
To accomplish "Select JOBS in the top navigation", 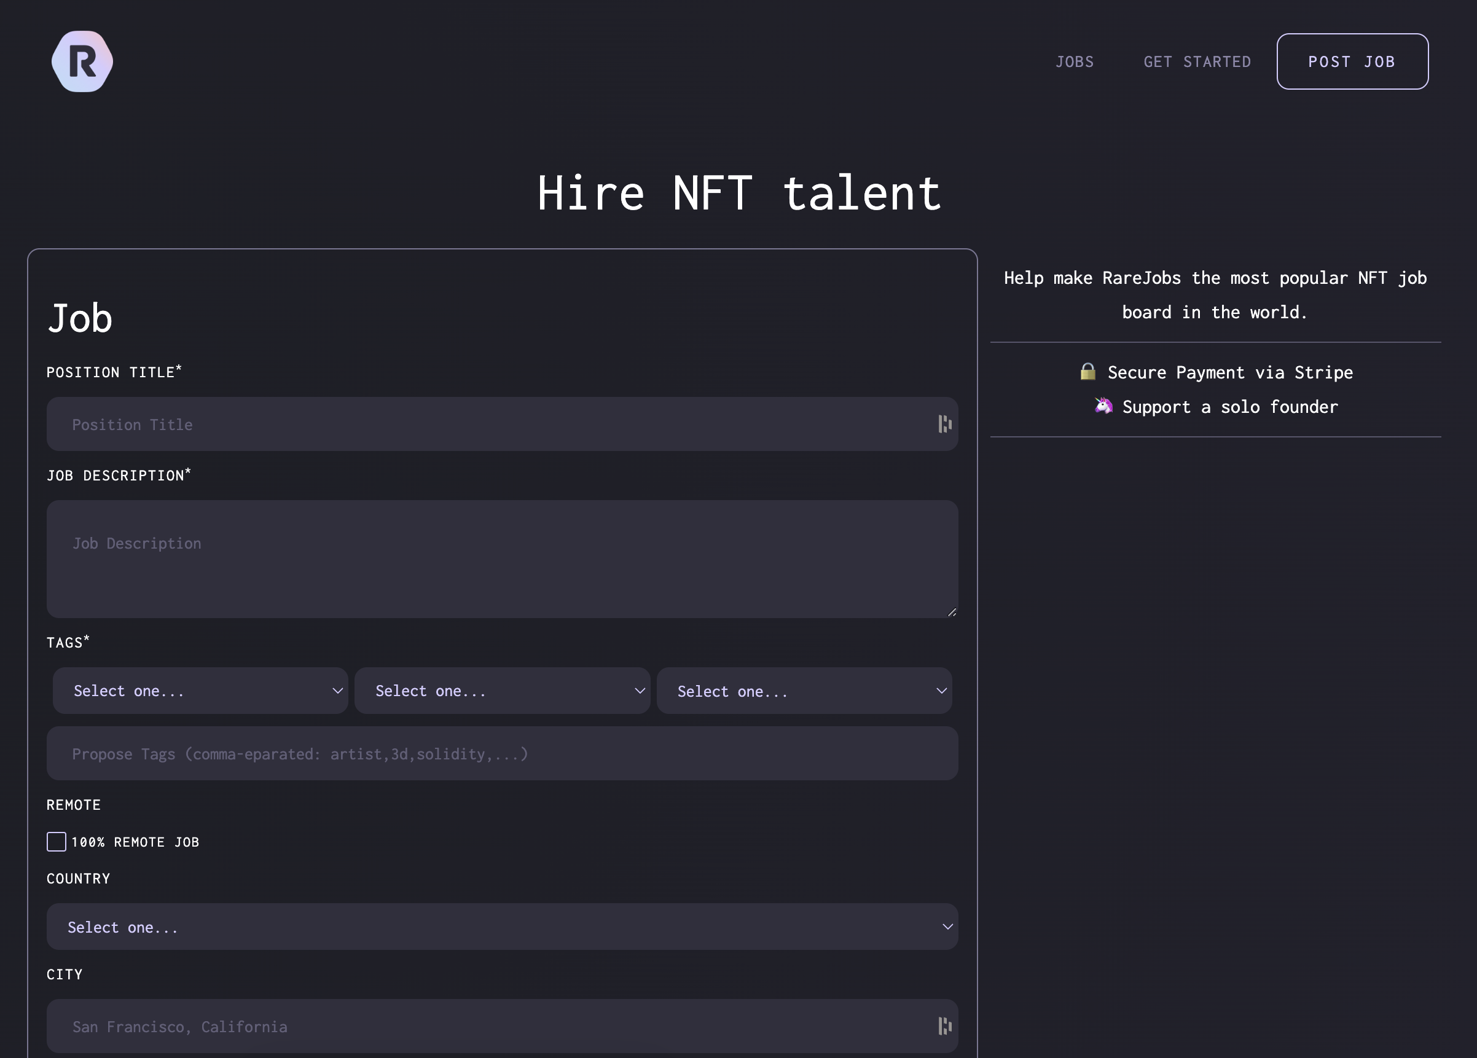I will 1075,61.
